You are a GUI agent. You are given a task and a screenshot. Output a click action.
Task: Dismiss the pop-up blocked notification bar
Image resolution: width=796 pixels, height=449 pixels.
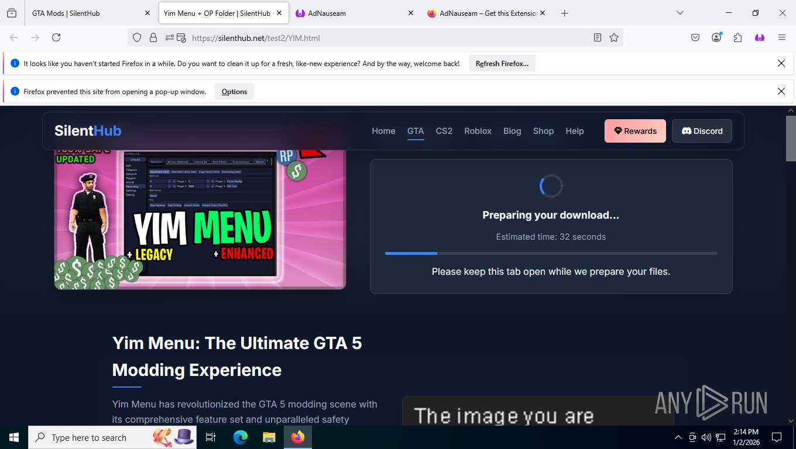click(x=781, y=91)
